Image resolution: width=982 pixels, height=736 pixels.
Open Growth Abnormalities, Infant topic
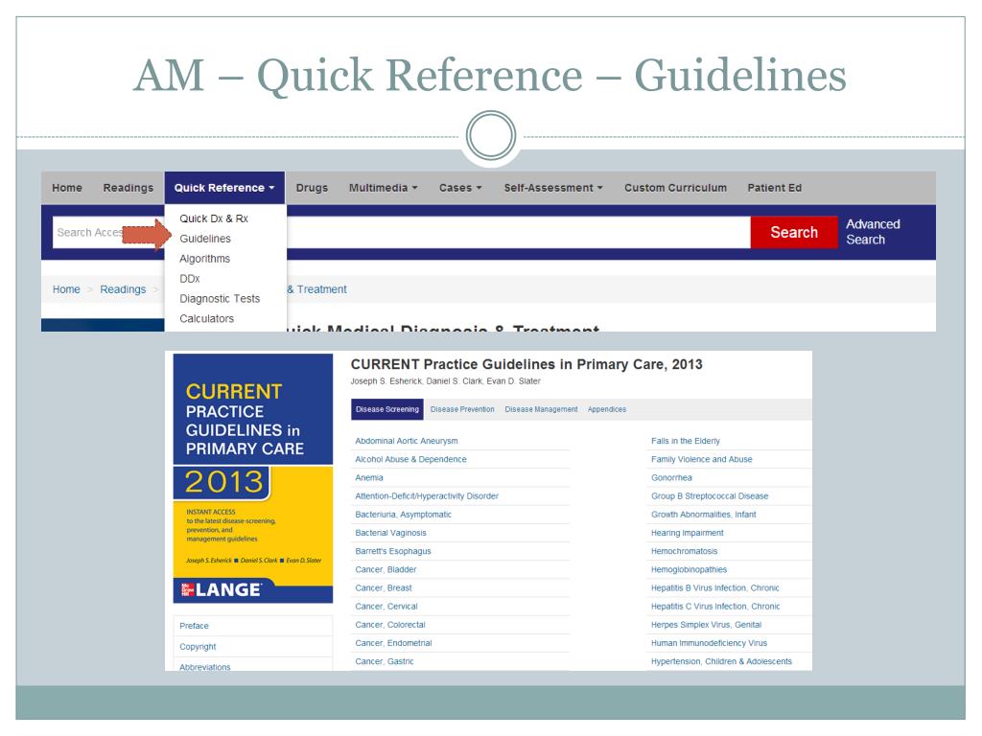tap(703, 515)
